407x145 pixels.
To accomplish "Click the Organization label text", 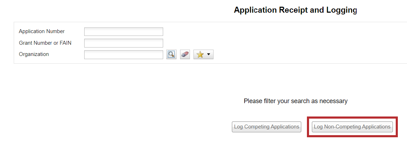I will tap(34, 54).
